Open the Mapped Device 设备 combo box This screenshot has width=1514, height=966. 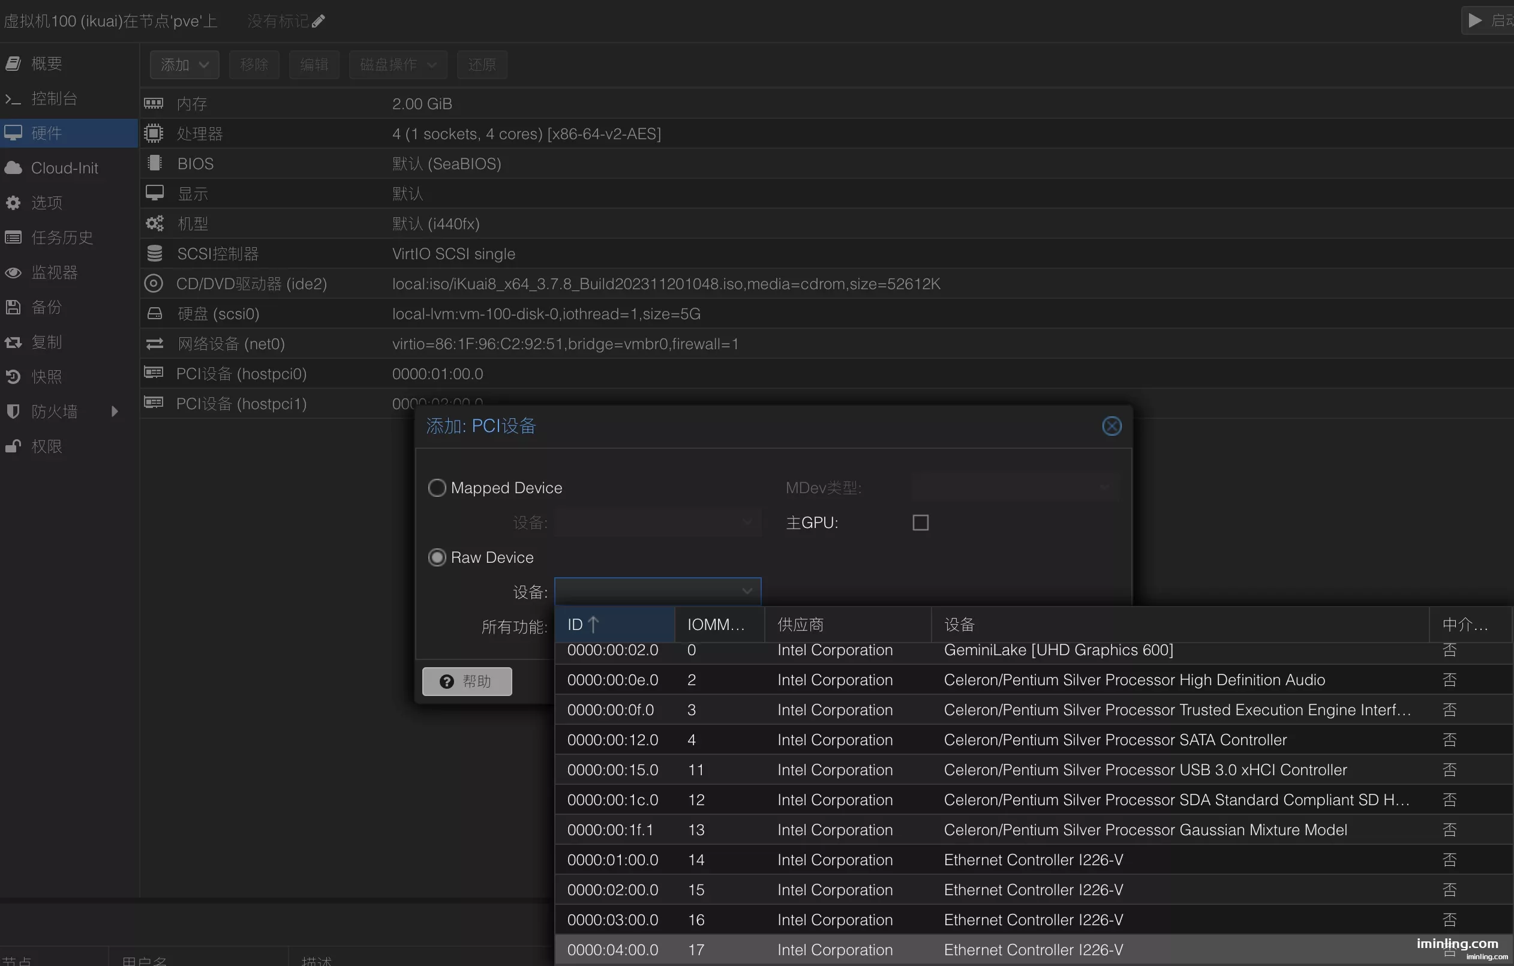(x=657, y=523)
